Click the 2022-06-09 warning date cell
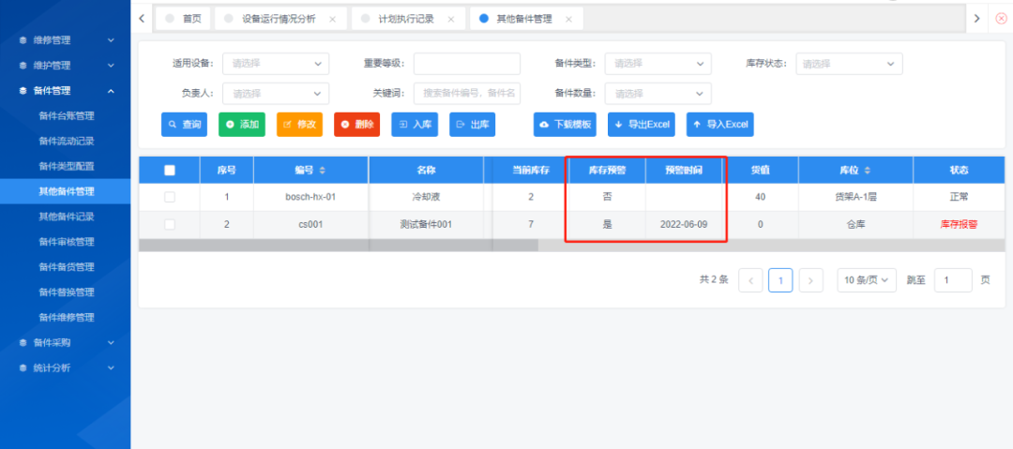This screenshot has width=1013, height=449. (x=684, y=224)
